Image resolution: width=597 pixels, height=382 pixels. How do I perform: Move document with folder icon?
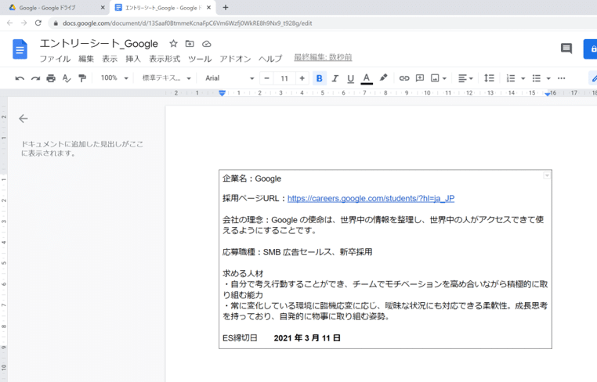[x=190, y=44]
